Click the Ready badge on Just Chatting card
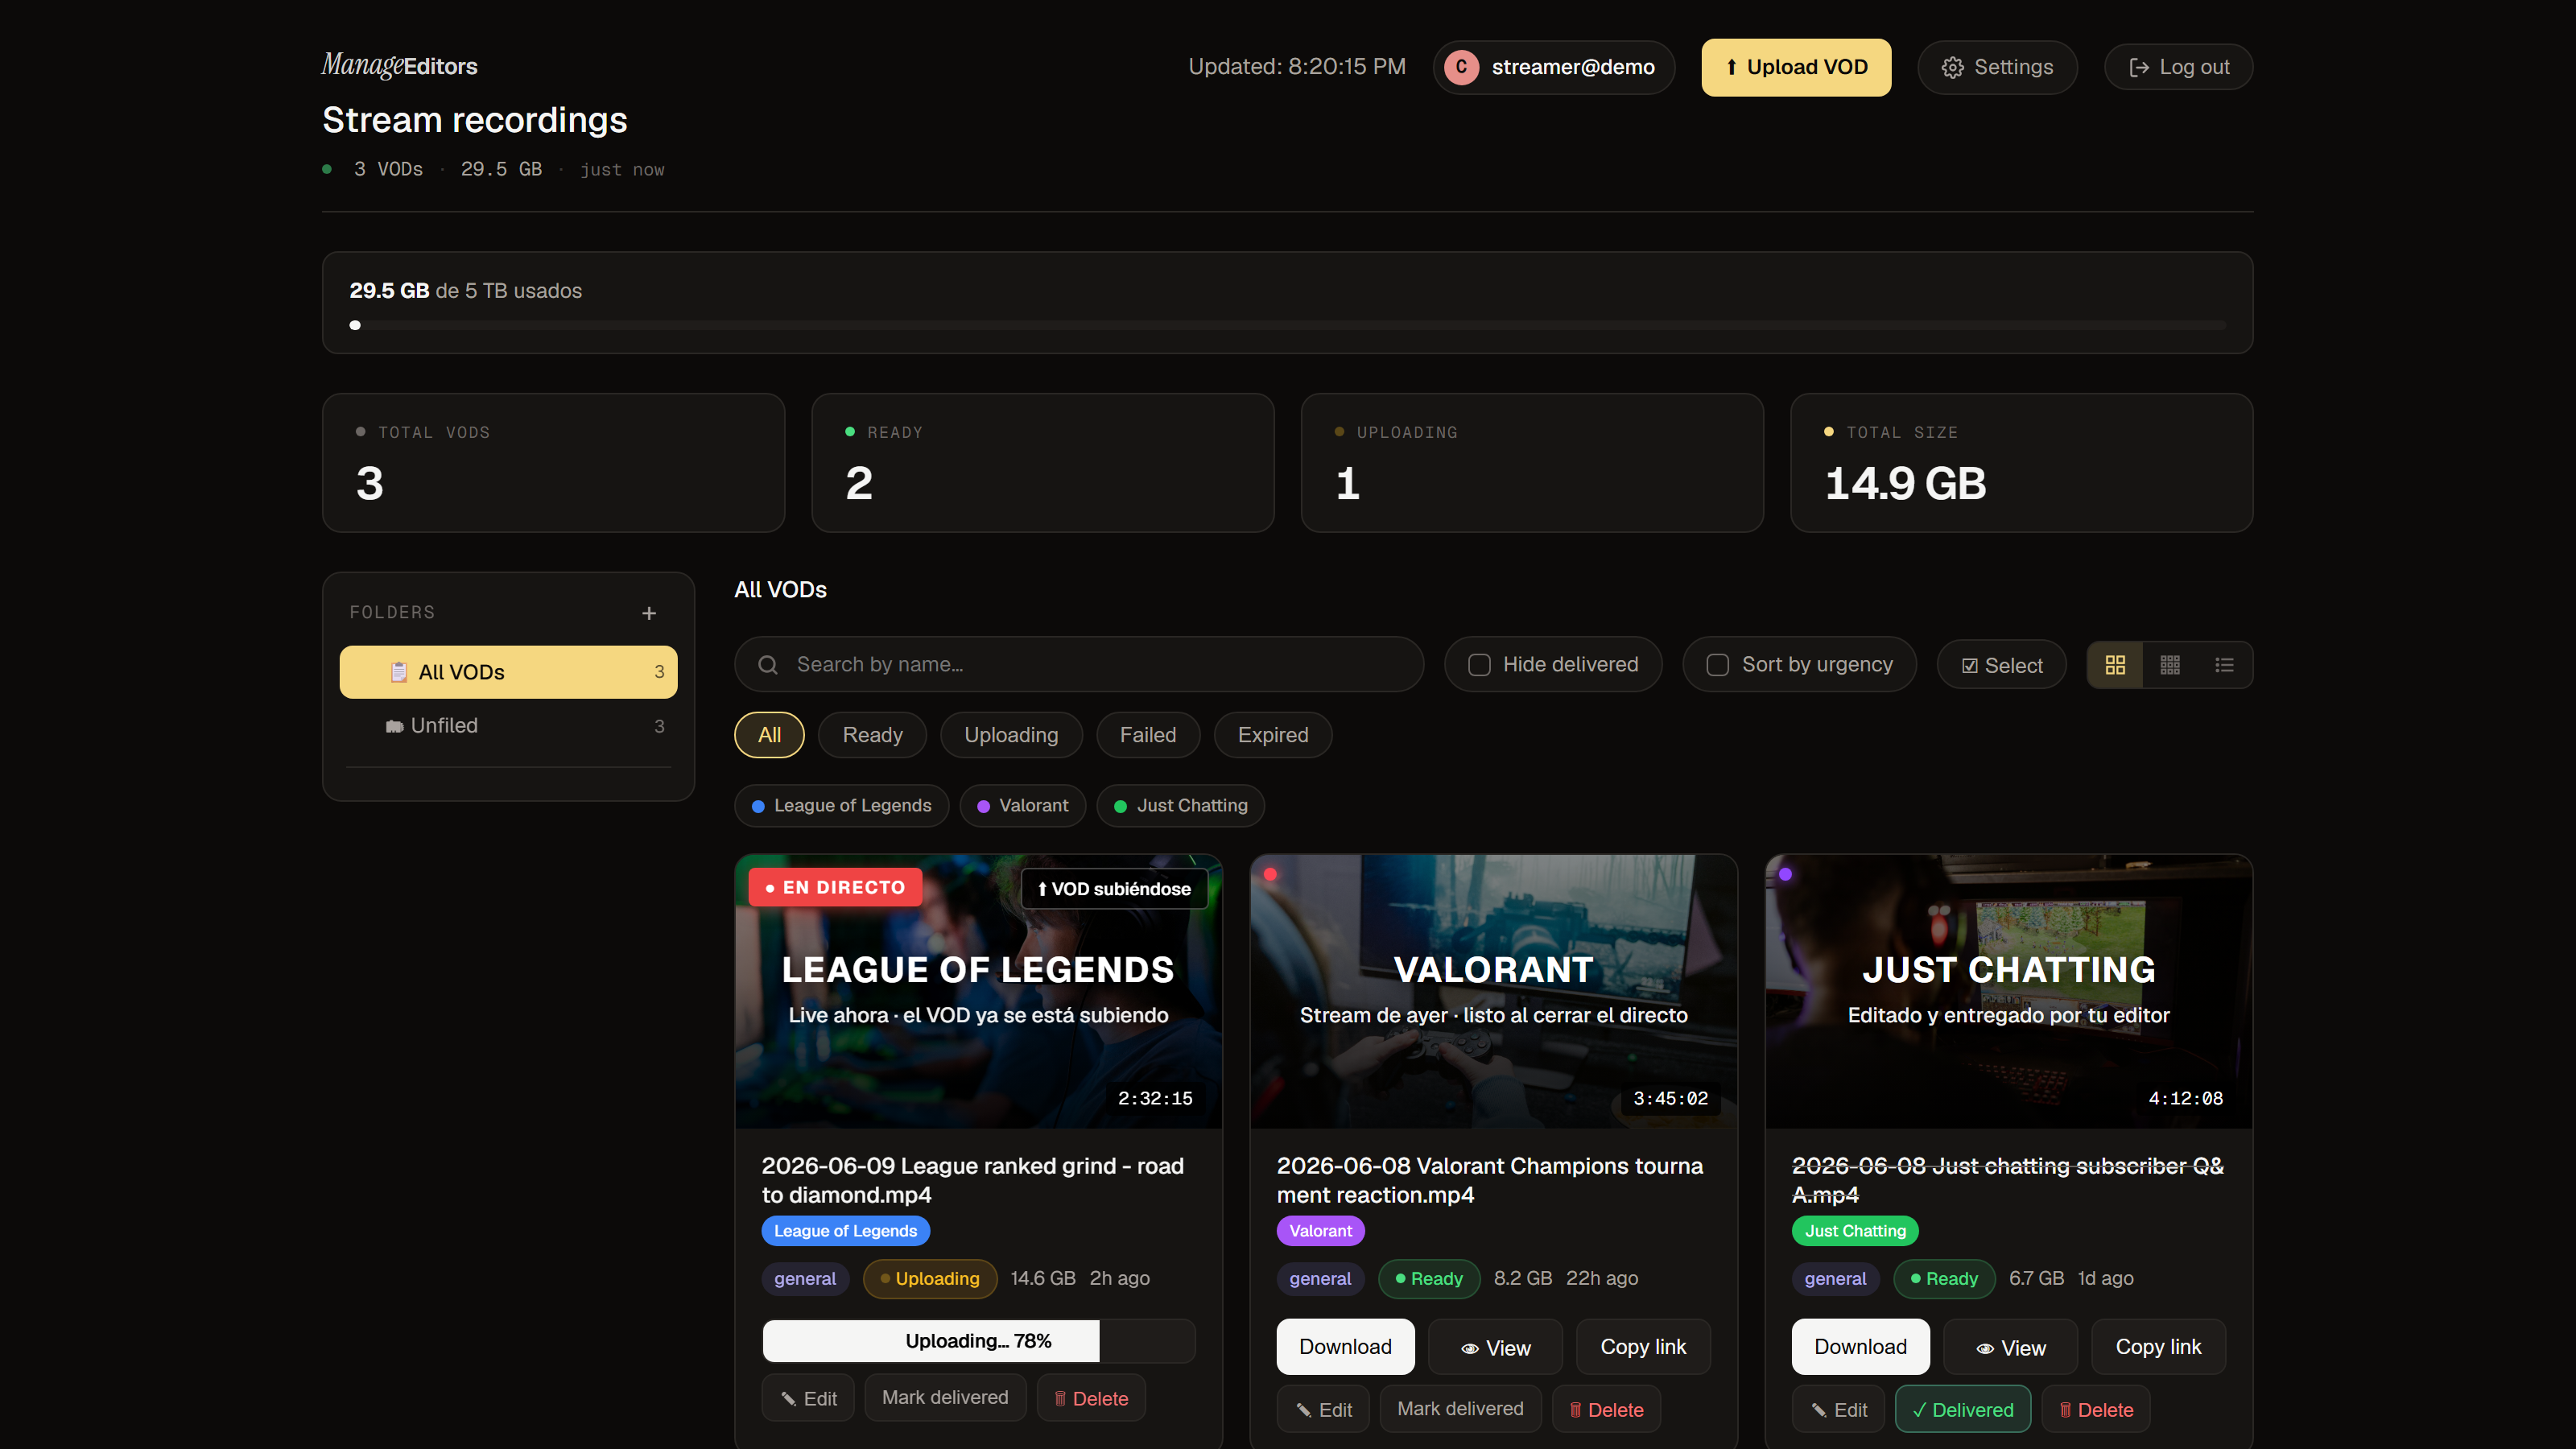 coord(1944,1279)
